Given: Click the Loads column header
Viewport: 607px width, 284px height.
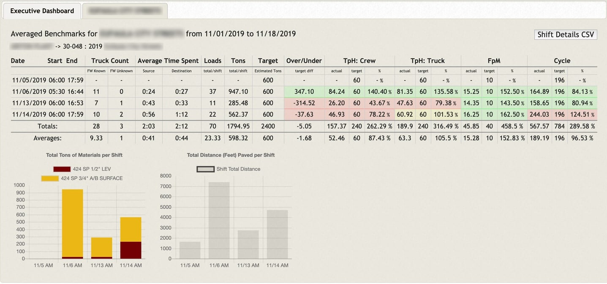Looking at the screenshot, I should pyautogui.click(x=212, y=60).
